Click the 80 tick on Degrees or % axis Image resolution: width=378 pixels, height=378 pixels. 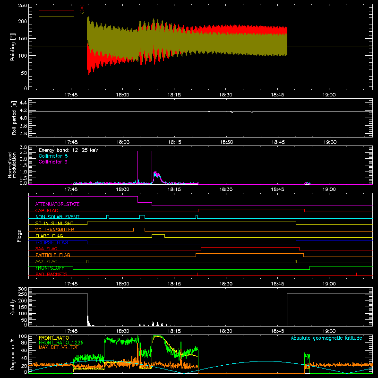pyautogui.click(x=24, y=343)
